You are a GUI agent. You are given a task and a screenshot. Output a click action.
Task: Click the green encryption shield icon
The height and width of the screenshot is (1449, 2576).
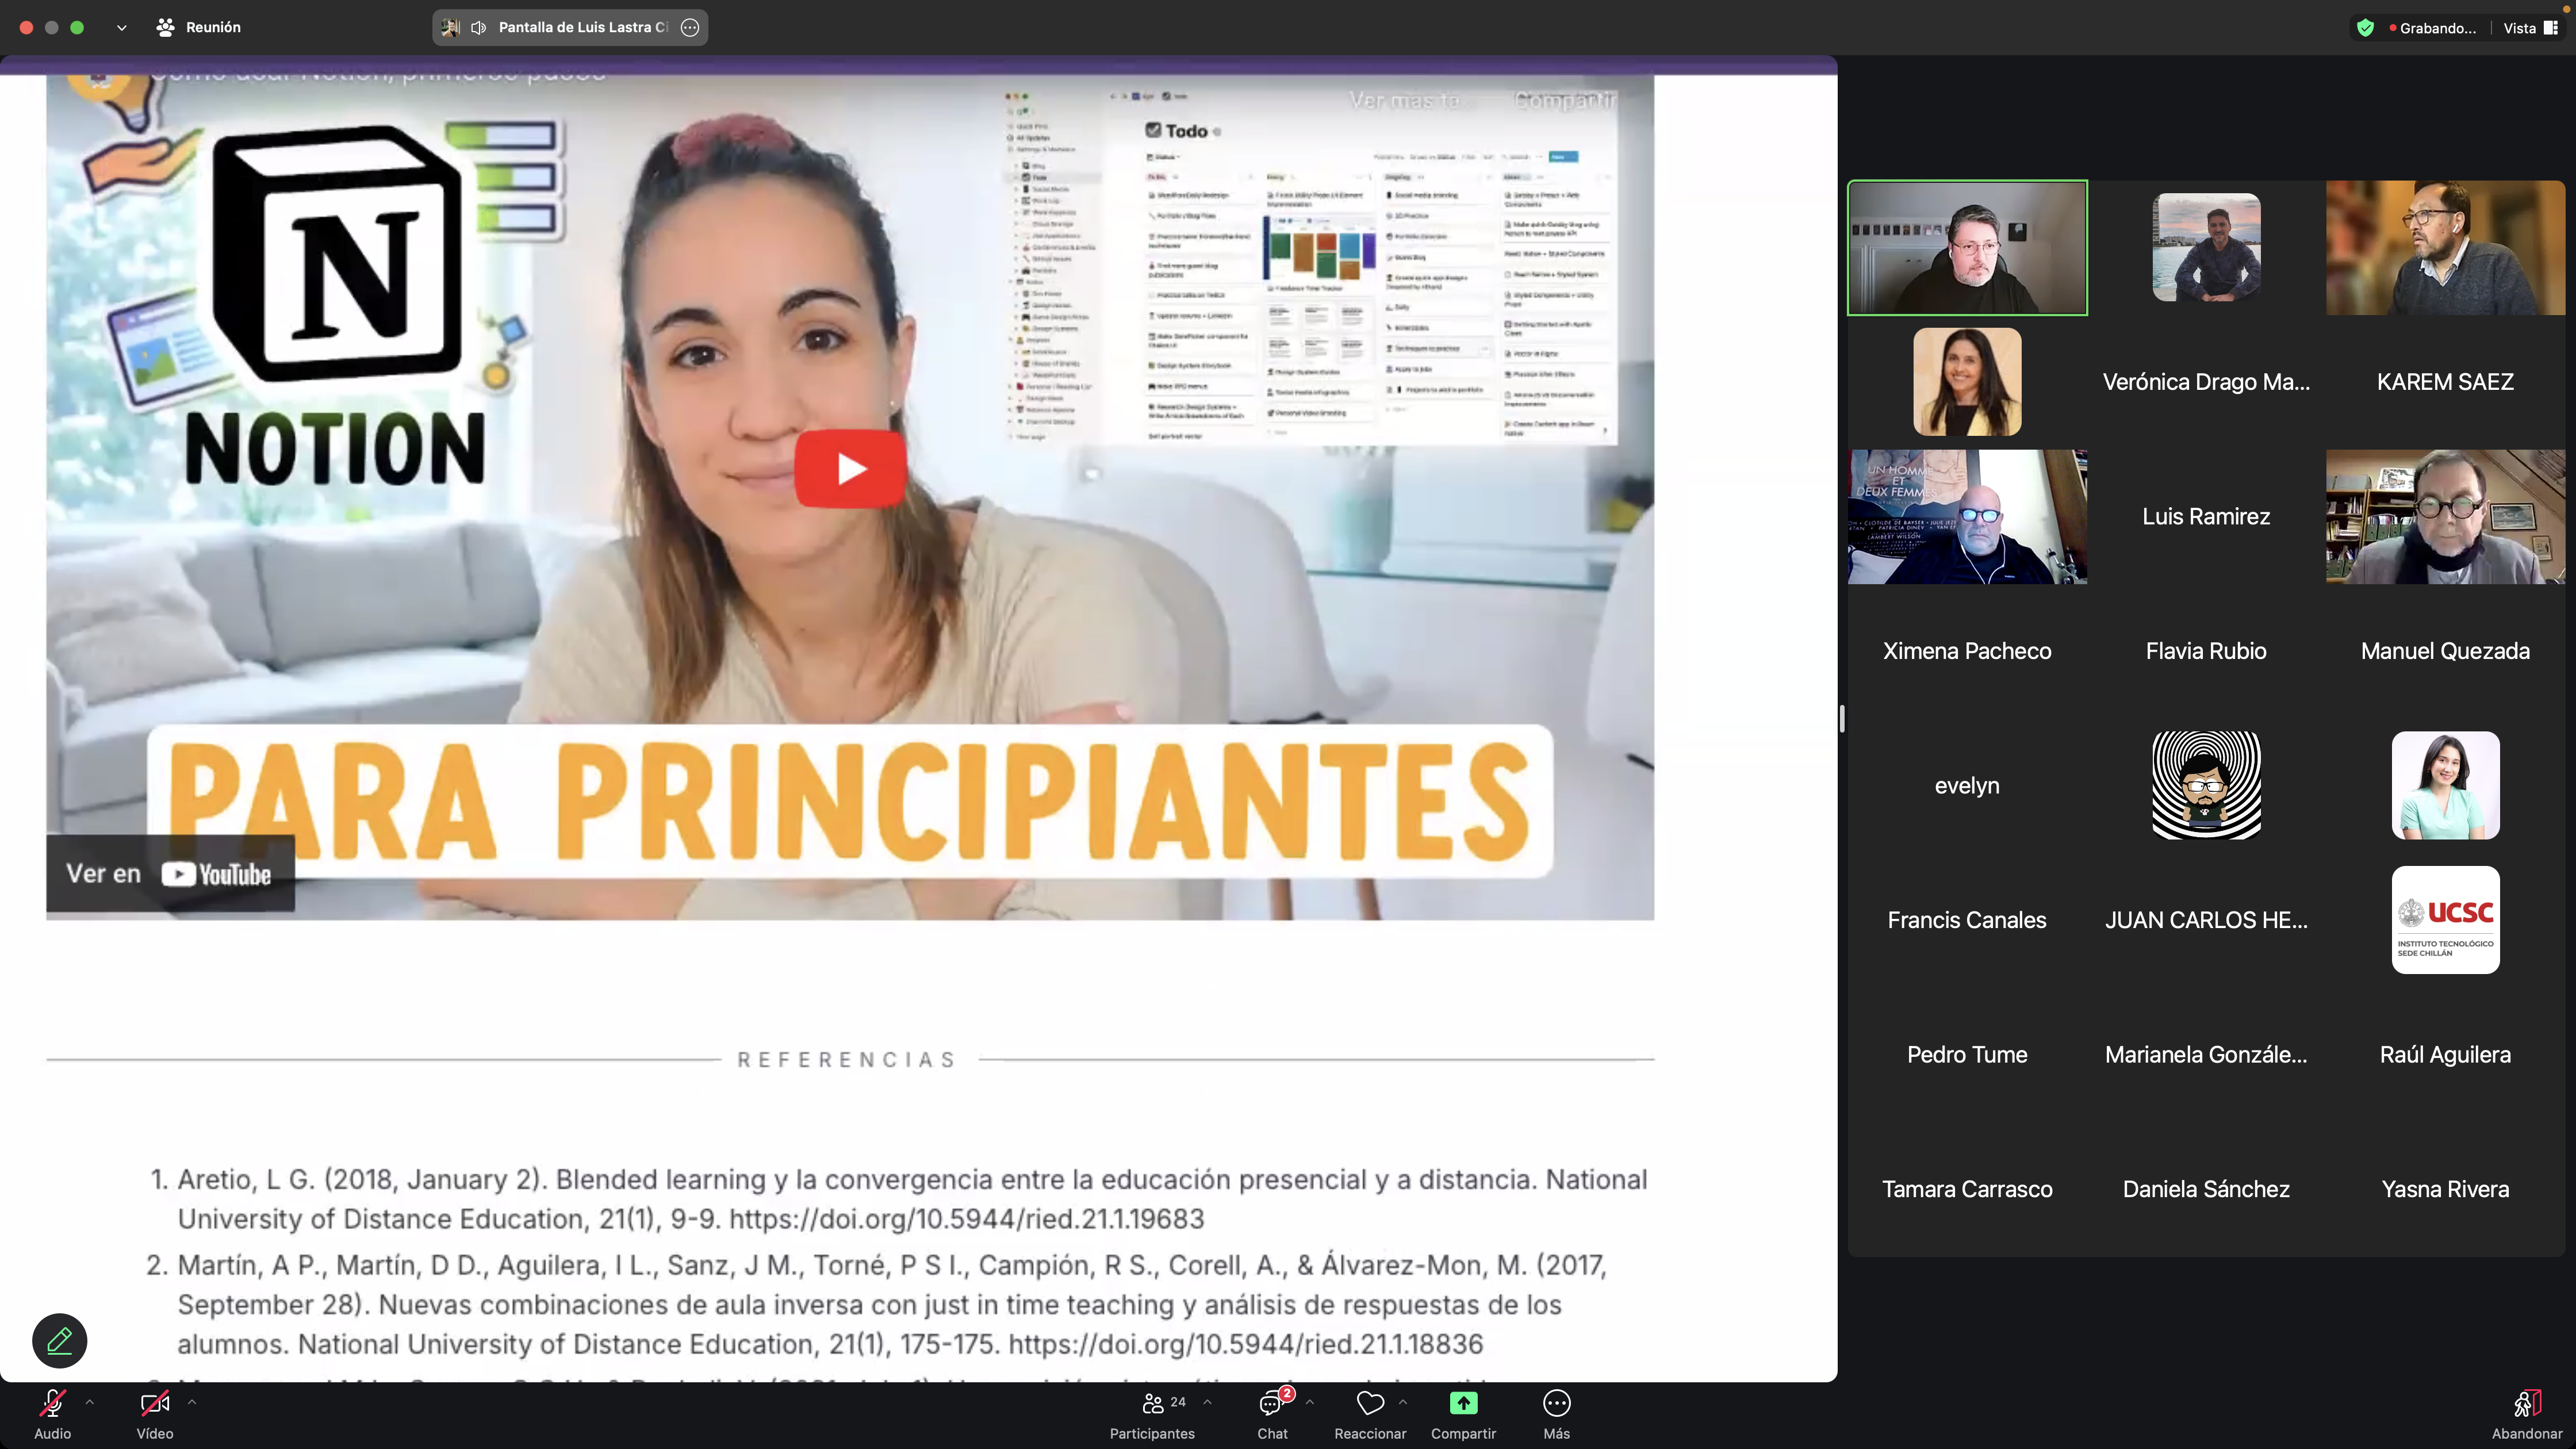pyautogui.click(x=2365, y=28)
